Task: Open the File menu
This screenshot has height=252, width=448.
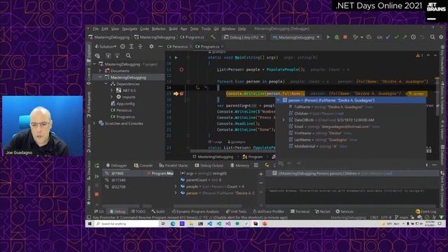Action: pos(96,29)
